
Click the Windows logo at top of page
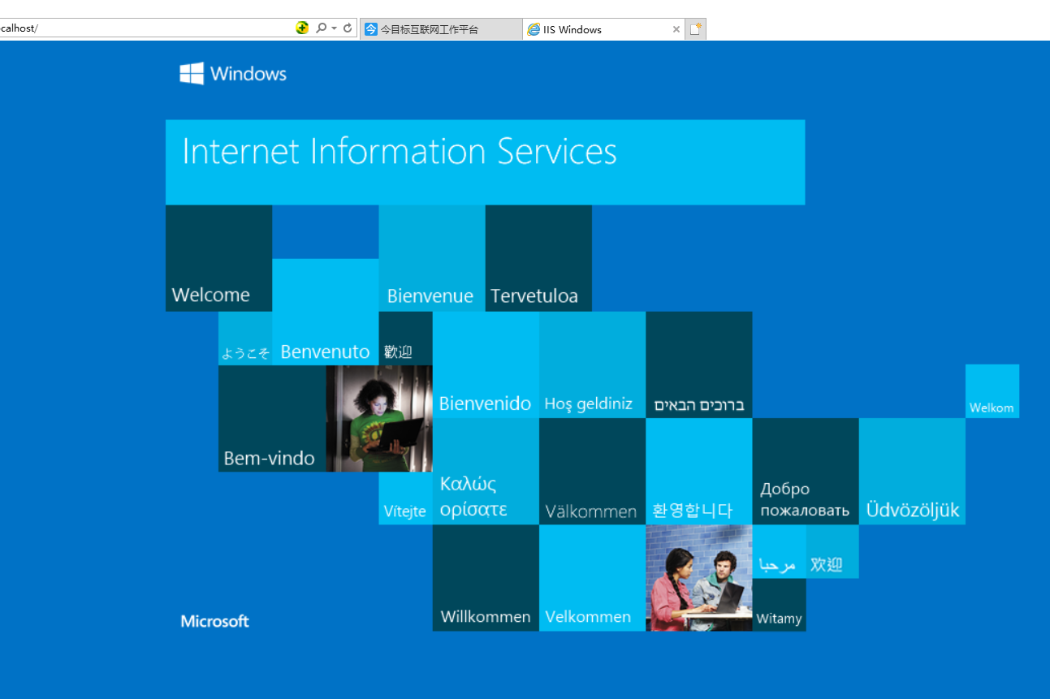(x=233, y=74)
